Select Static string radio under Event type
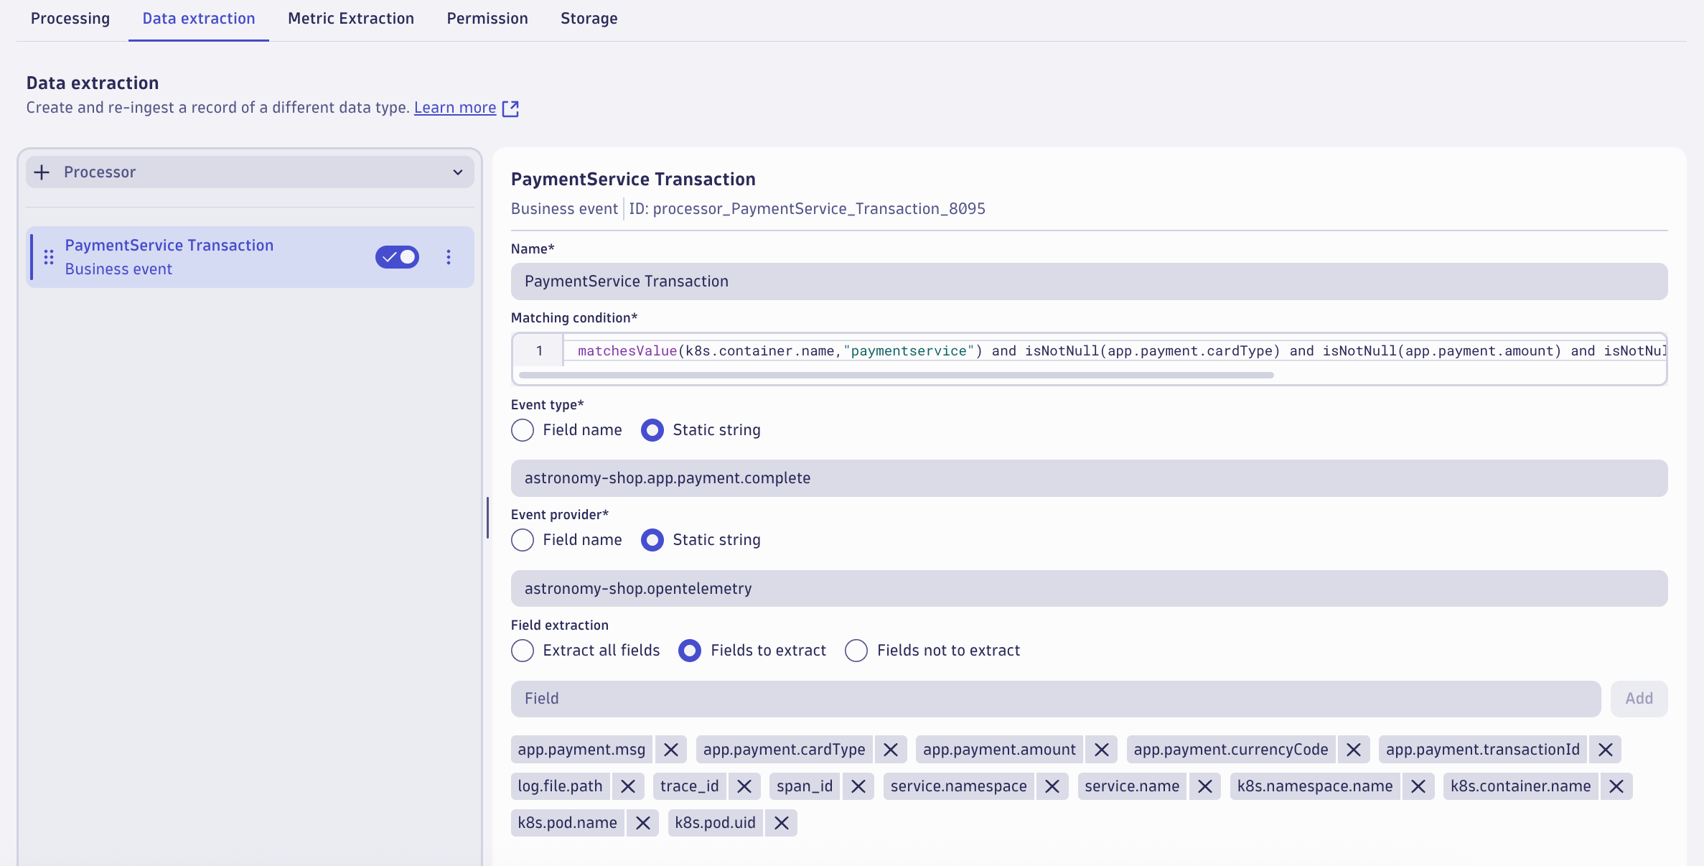The height and width of the screenshot is (866, 1704). coord(652,430)
